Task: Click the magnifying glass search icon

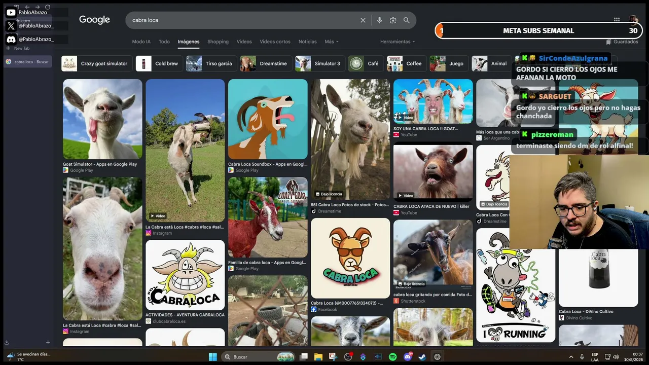Action: point(407,20)
